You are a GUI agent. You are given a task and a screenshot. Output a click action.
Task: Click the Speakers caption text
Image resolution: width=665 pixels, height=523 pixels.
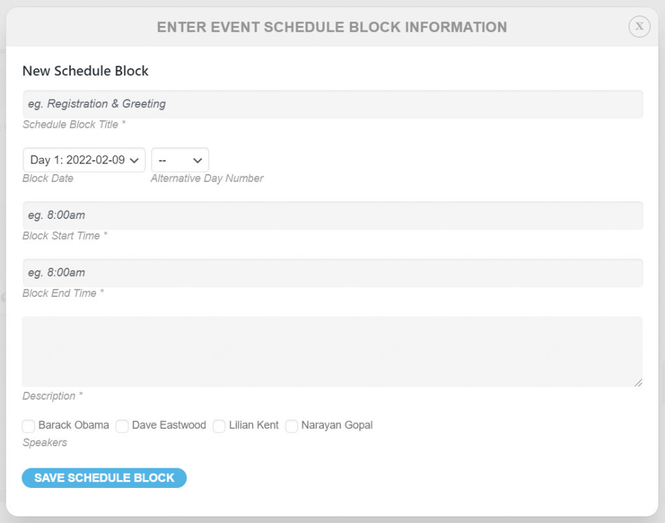click(x=45, y=442)
